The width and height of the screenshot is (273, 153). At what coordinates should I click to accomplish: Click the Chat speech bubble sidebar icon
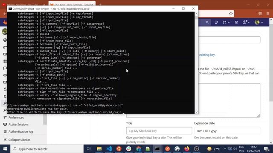coord(5,68)
